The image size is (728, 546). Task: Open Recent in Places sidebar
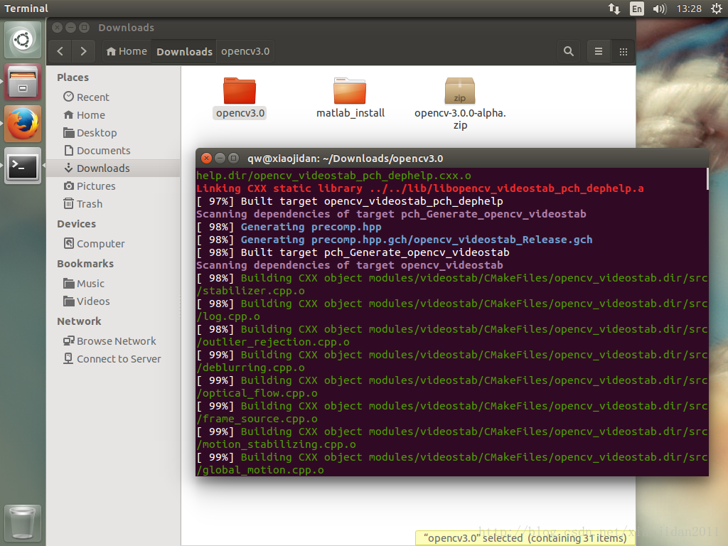coord(92,97)
